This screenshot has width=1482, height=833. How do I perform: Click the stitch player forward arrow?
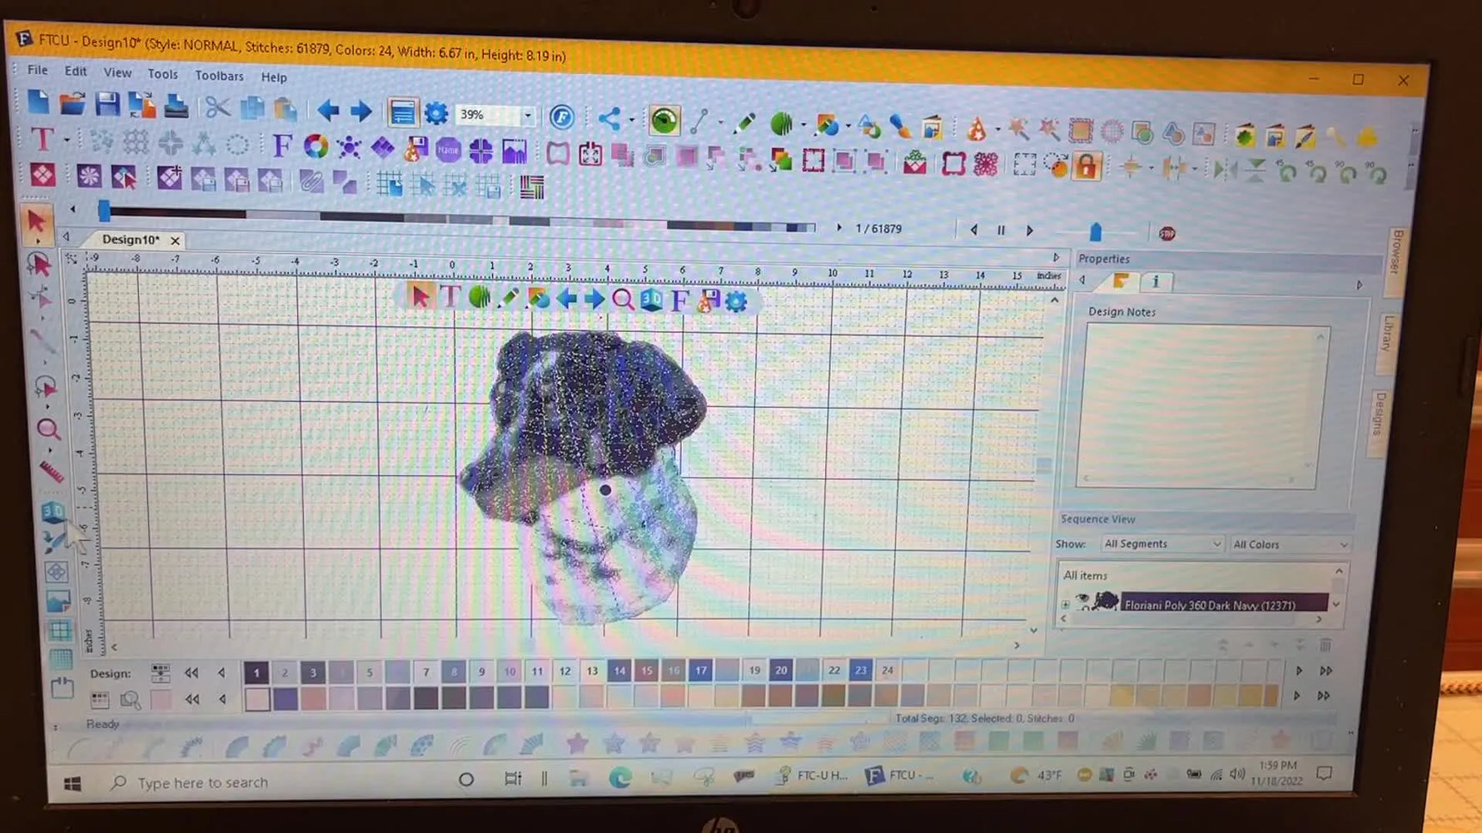click(x=1030, y=231)
